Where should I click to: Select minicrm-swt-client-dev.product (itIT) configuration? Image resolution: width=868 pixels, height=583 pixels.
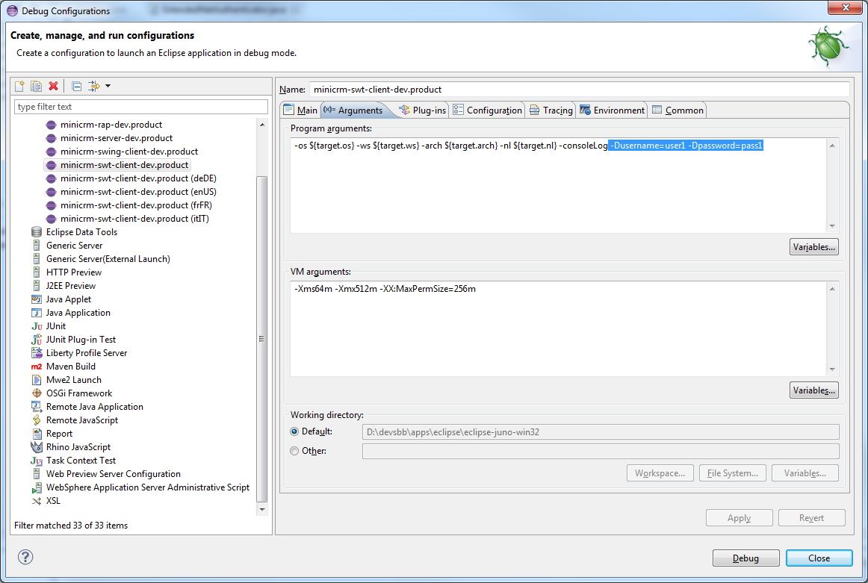click(134, 219)
